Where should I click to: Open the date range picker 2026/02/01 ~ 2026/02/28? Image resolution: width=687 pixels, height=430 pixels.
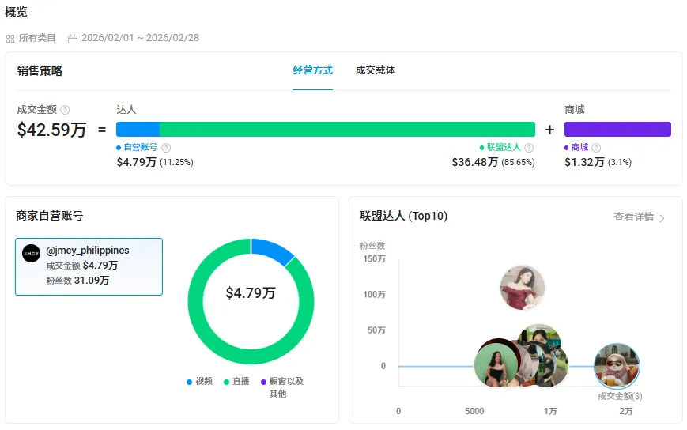[x=140, y=38]
